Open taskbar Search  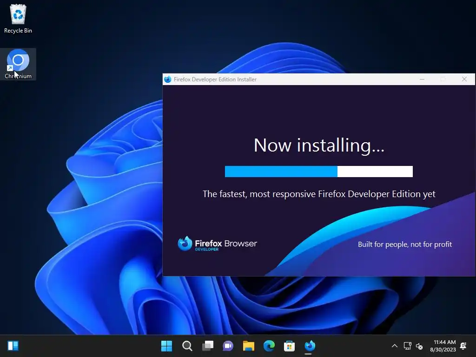187,346
